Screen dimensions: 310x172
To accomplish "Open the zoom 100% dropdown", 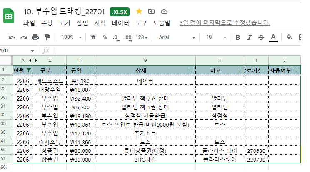I will click(72, 37).
